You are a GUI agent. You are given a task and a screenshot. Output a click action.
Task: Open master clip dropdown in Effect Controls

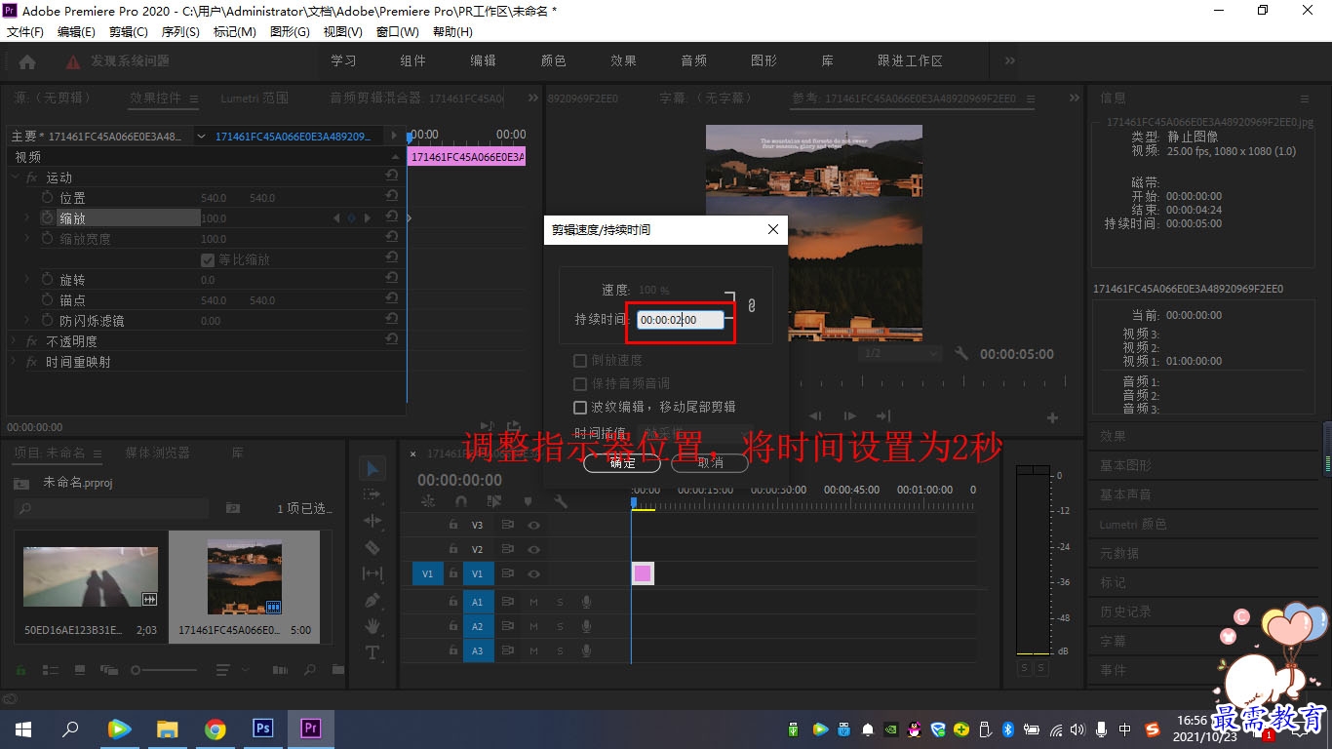tap(201, 137)
